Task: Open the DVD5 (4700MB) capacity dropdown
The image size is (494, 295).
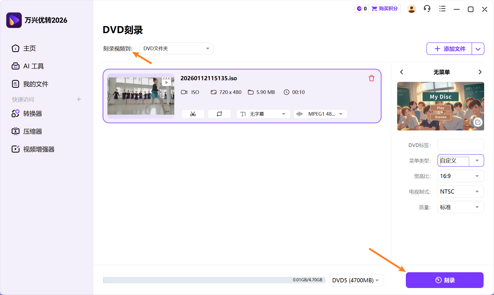Action: point(356,280)
